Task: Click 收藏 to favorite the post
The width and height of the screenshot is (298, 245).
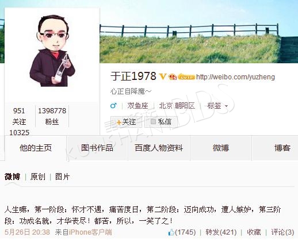Action: (x=254, y=232)
